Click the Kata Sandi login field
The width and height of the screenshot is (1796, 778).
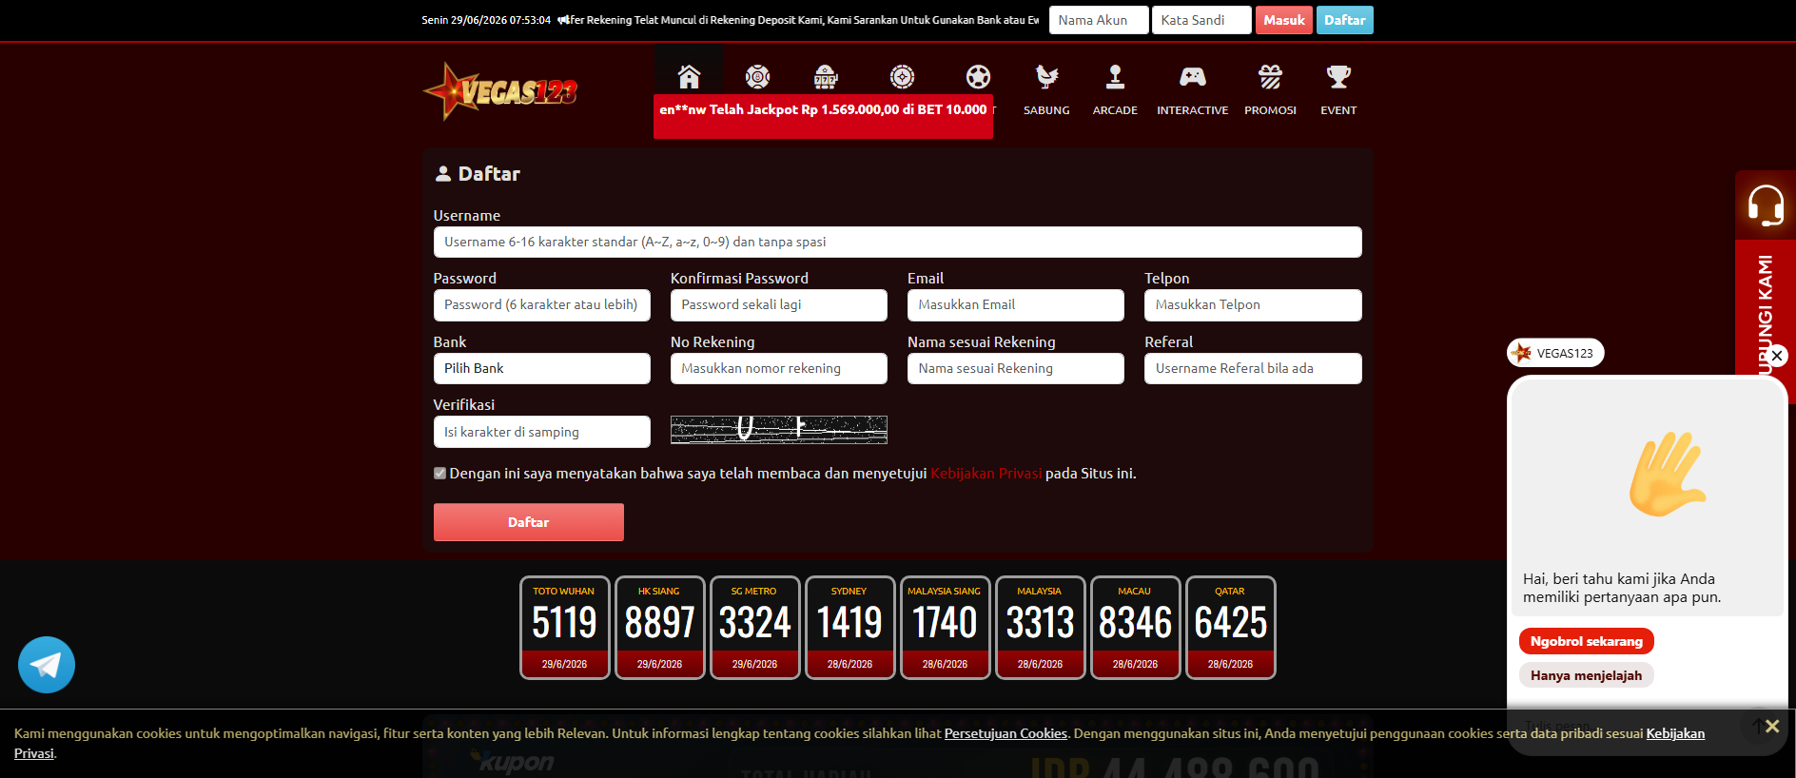pos(1201,20)
